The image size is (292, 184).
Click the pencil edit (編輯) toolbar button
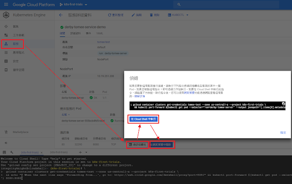(x=136, y=15)
